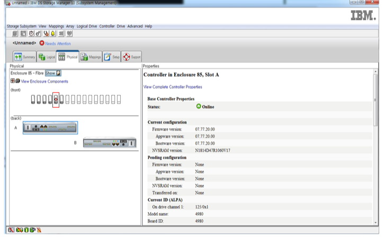The width and height of the screenshot is (385, 238).
Task: Switch to the Mappings tab
Action: pyautogui.click(x=91, y=57)
